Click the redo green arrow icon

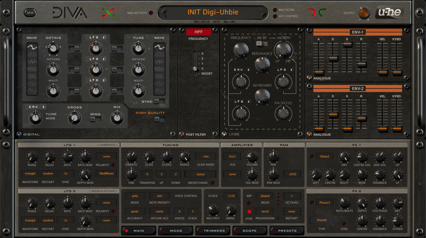pos(323,13)
